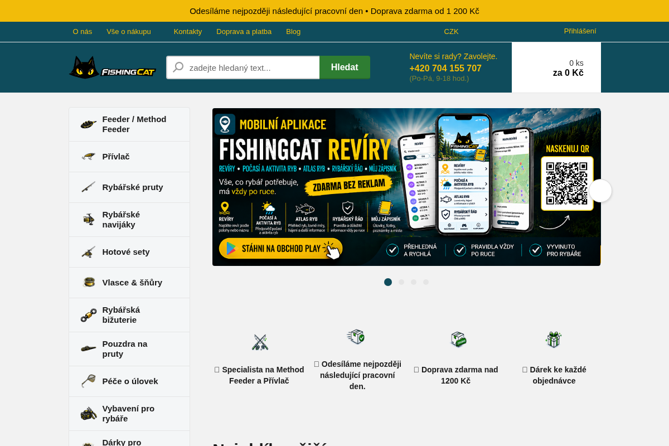Click 'Nevíte si rady? Zavolejte.' text

pyautogui.click(x=453, y=56)
